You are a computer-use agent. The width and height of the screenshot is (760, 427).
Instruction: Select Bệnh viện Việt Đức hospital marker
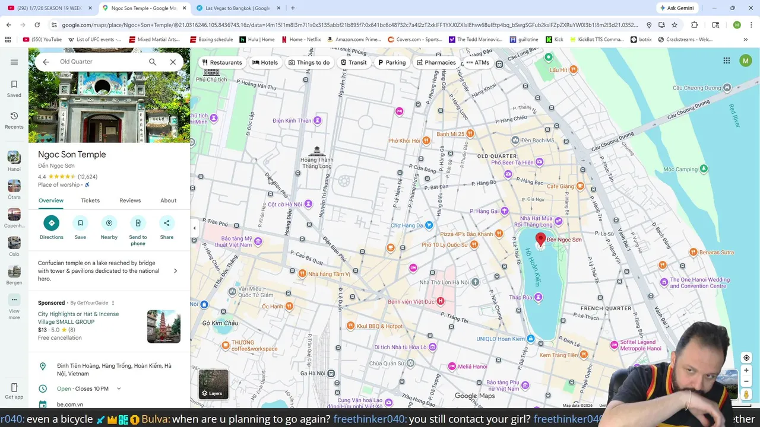pos(441,301)
